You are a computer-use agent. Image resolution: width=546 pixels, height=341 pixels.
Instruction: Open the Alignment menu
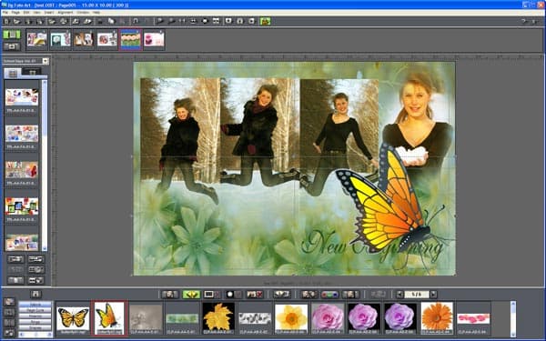(66, 12)
